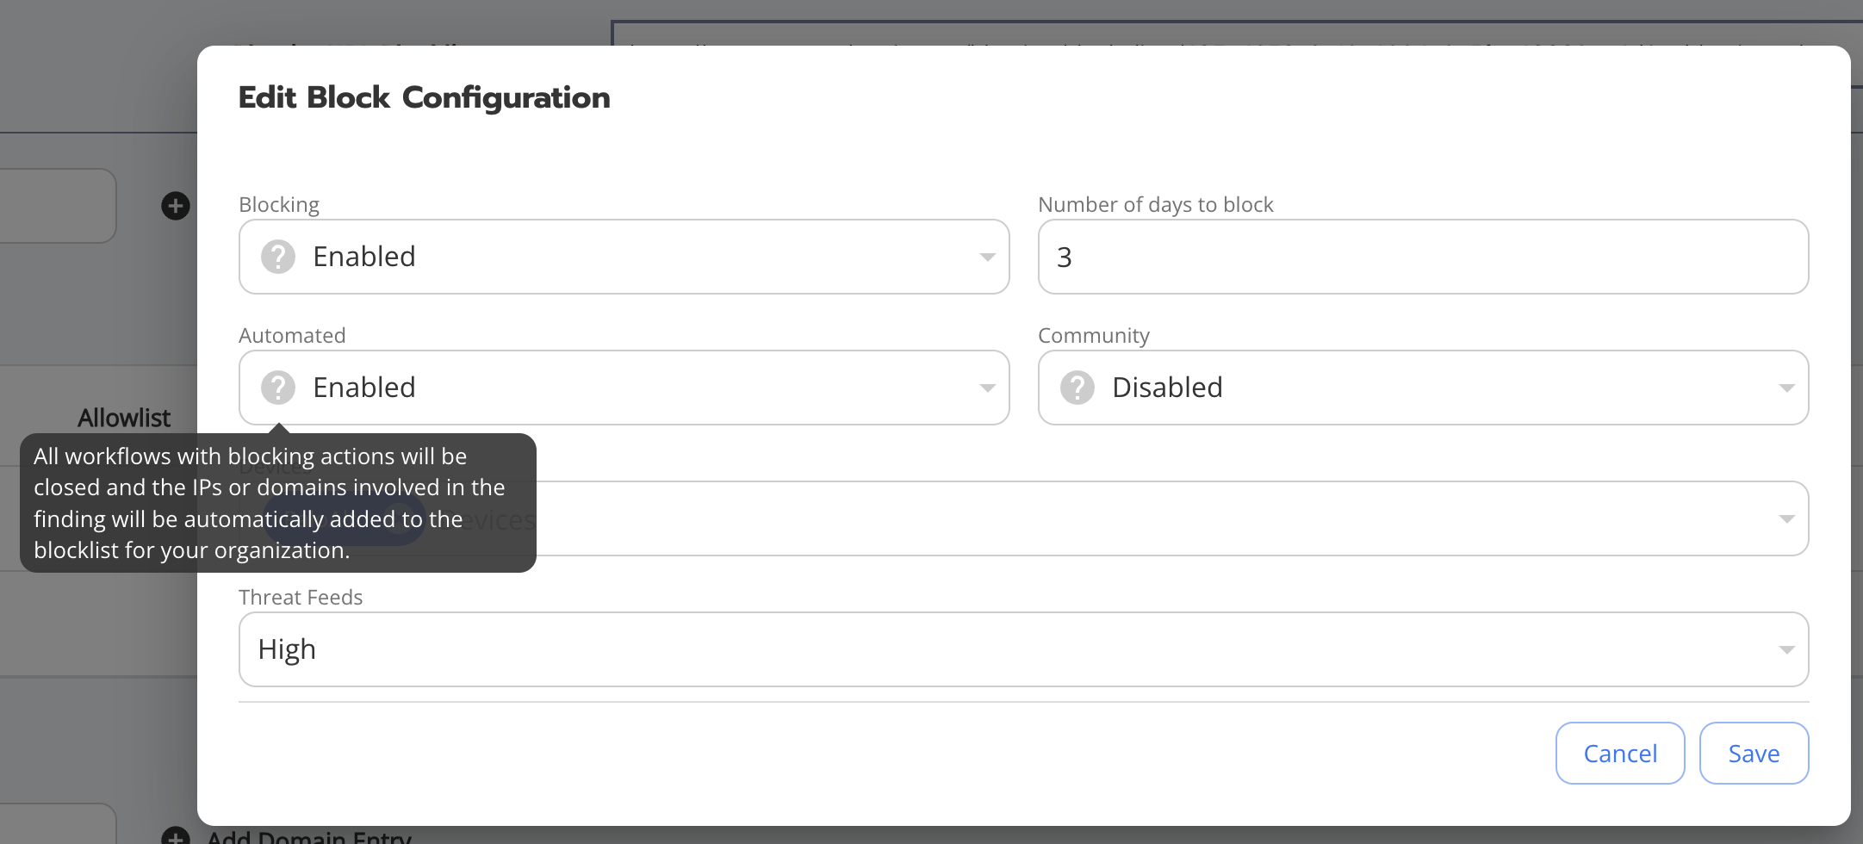The image size is (1863, 844).
Task: Open the Automated dropdown
Action: coord(624,388)
